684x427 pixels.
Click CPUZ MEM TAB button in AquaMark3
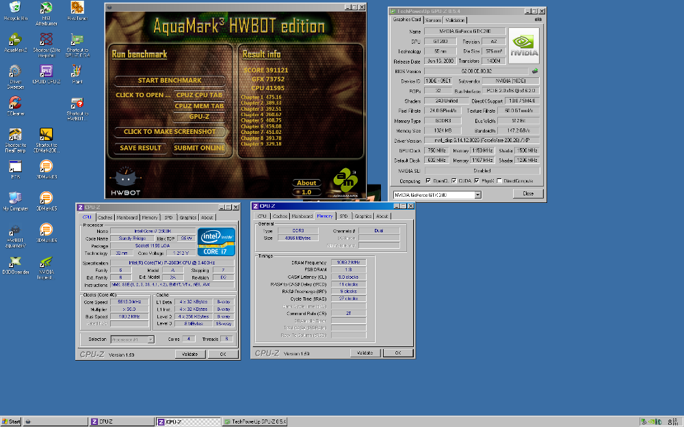tap(199, 106)
